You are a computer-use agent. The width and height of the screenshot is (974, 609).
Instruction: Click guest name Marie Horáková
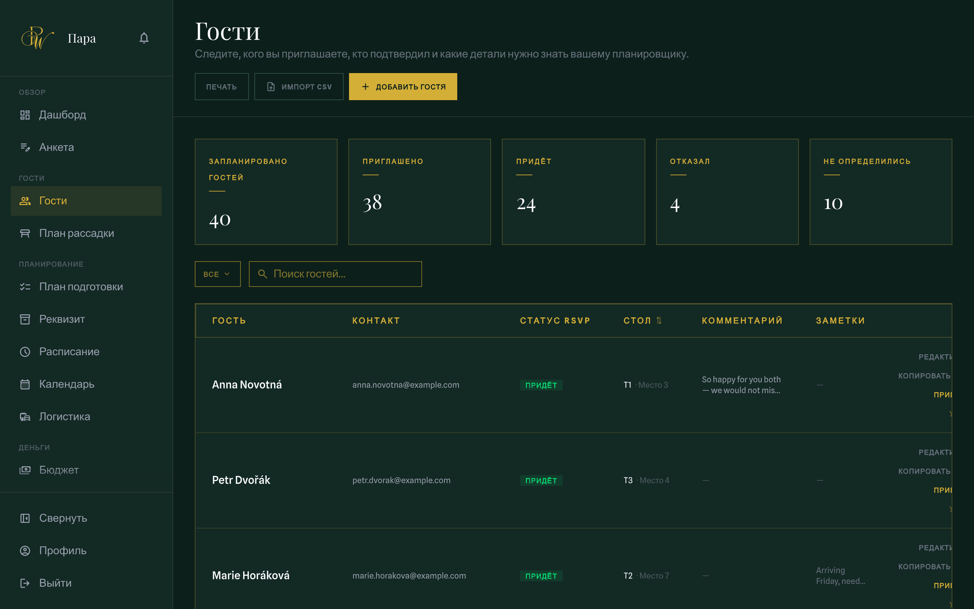(x=251, y=576)
